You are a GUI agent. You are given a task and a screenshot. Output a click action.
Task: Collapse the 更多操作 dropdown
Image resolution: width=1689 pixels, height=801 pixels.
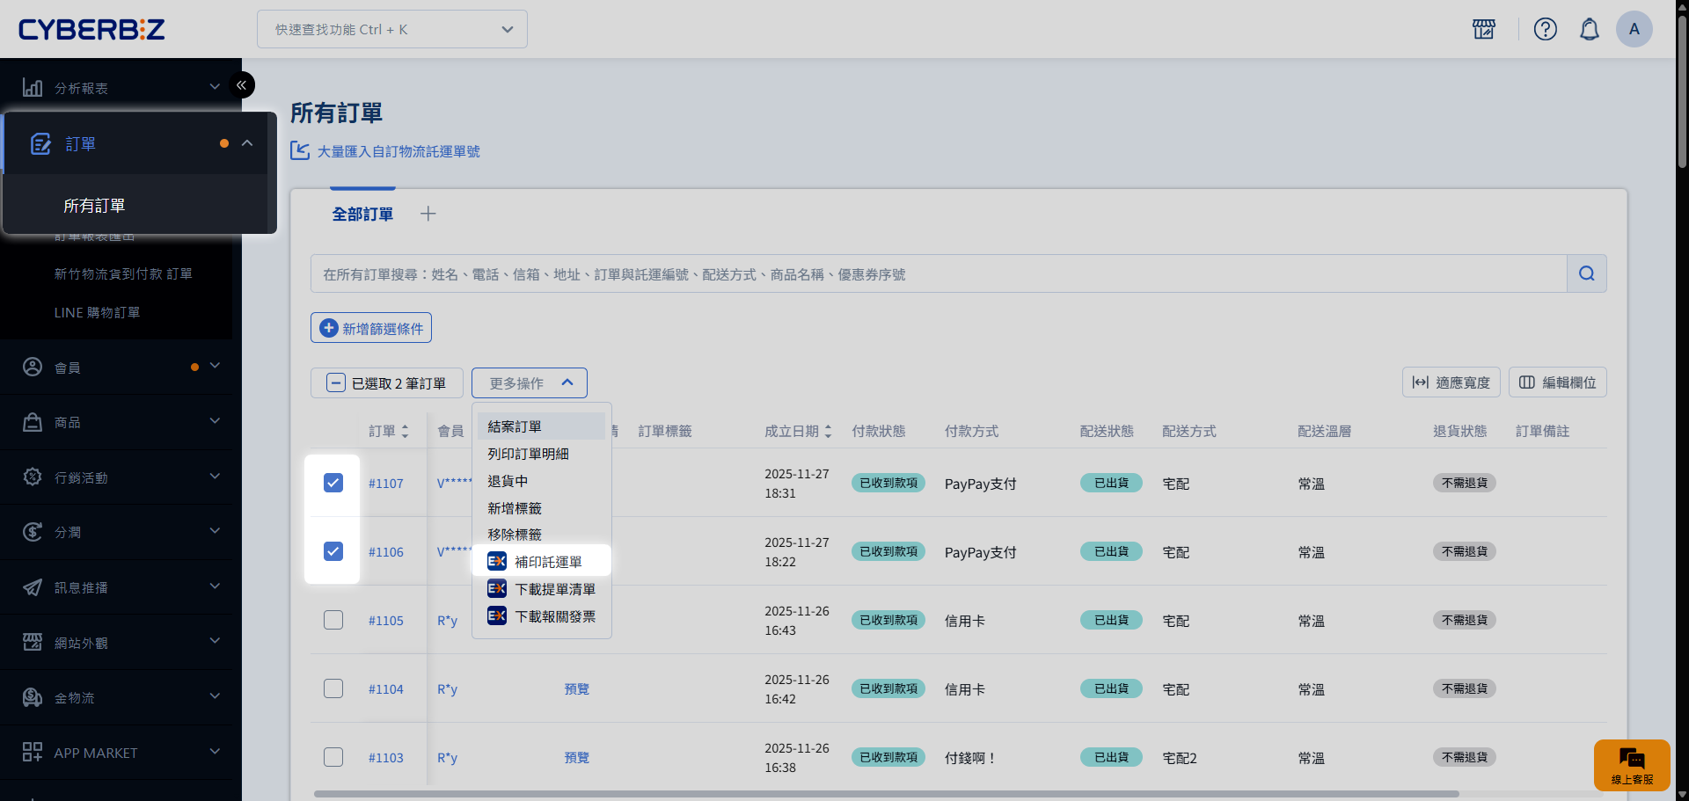[x=529, y=383]
